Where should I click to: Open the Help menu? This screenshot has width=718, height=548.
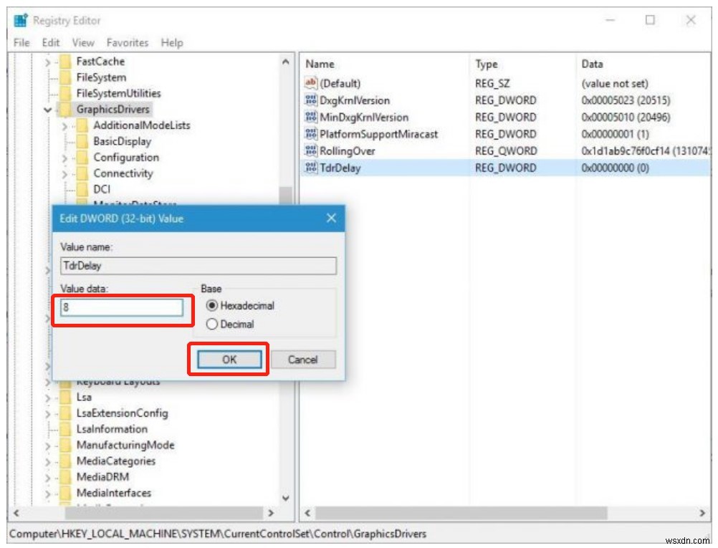tap(172, 42)
